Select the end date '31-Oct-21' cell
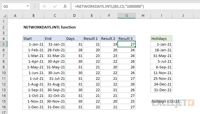This screenshot has width=200, height=114. click(x=55, y=95)
